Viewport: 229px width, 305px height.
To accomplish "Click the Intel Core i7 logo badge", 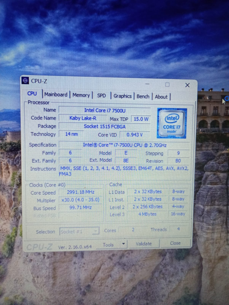I will pos(172,123).
